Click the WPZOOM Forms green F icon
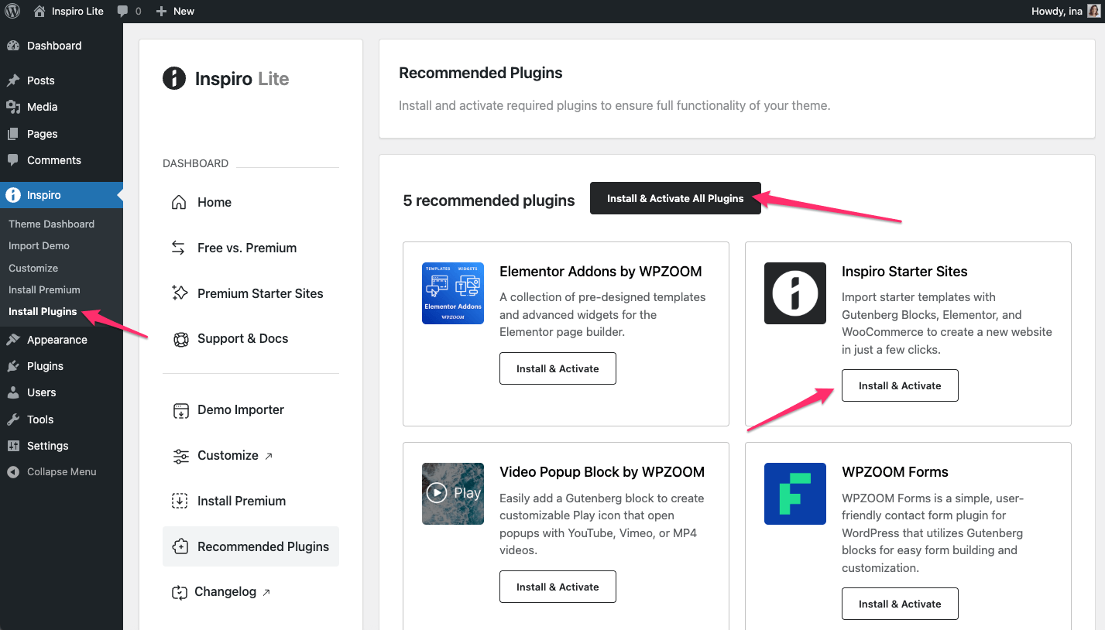The height and width of the screenshot is (630, 1105). click(x=794, y=494)
